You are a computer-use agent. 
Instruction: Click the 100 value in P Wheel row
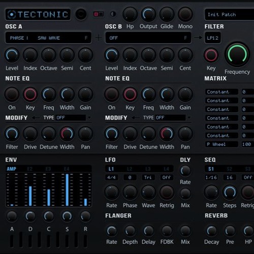247,144
